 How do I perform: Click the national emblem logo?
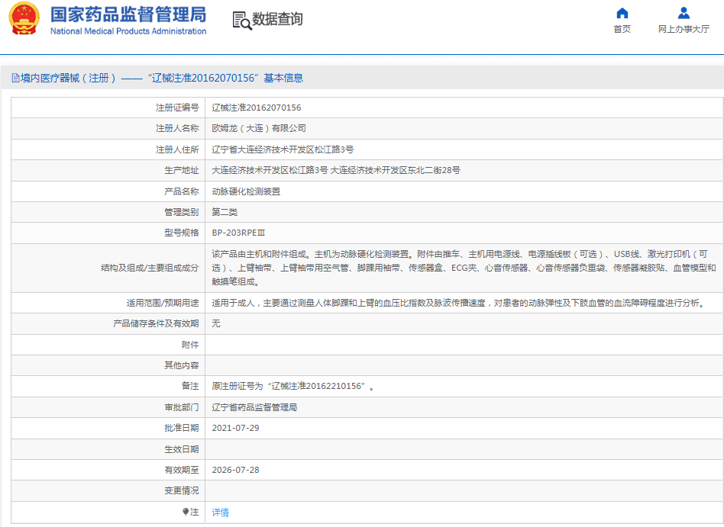pyautogui.click(x=23, y=19)
